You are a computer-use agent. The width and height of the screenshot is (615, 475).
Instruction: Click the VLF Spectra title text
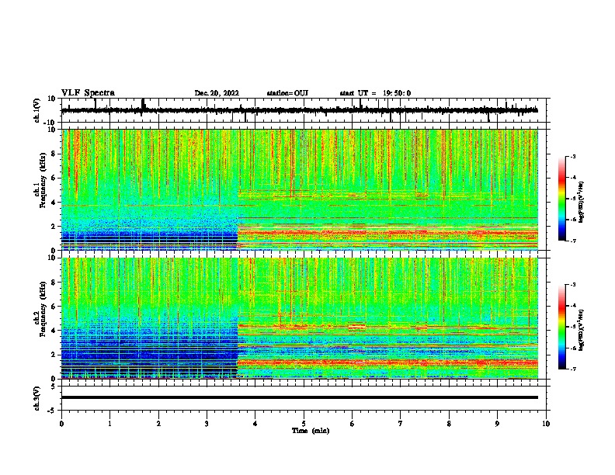(x=88, y=92)
